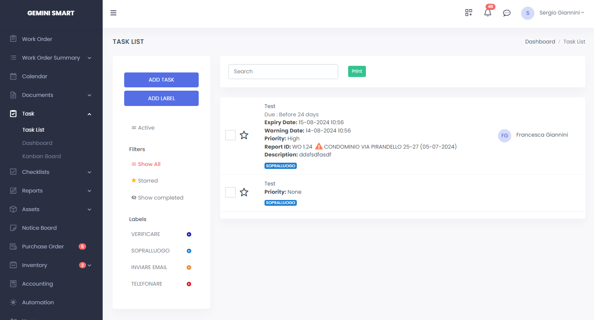Star the Test task with High priority
Screen dimensions: 594x320
(x=244, y=135)
